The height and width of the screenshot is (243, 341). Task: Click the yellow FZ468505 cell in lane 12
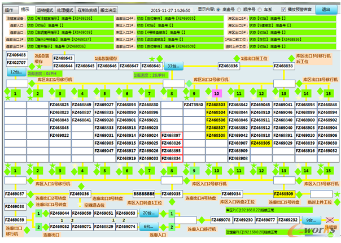(261, 144)
